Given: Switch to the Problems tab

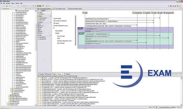Looking at the screenshot, I should (67, 74).
